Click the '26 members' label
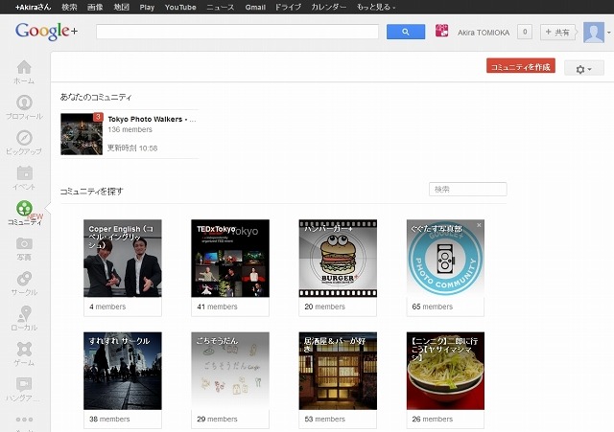The height and width of the screenshot is (432, 614). [433, 420]
